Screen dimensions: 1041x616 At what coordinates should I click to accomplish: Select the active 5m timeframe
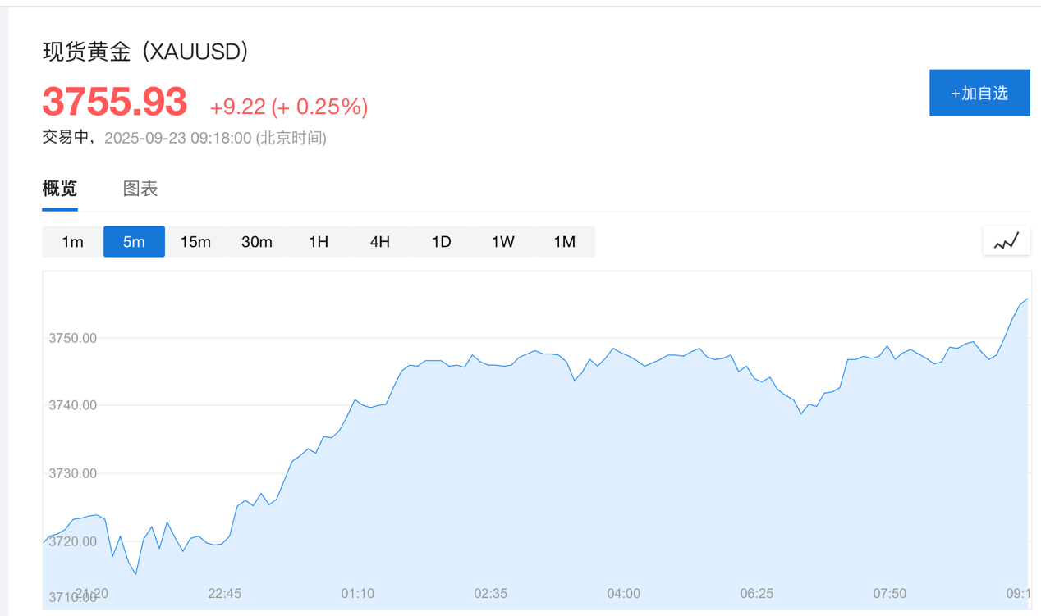(134, 242)
